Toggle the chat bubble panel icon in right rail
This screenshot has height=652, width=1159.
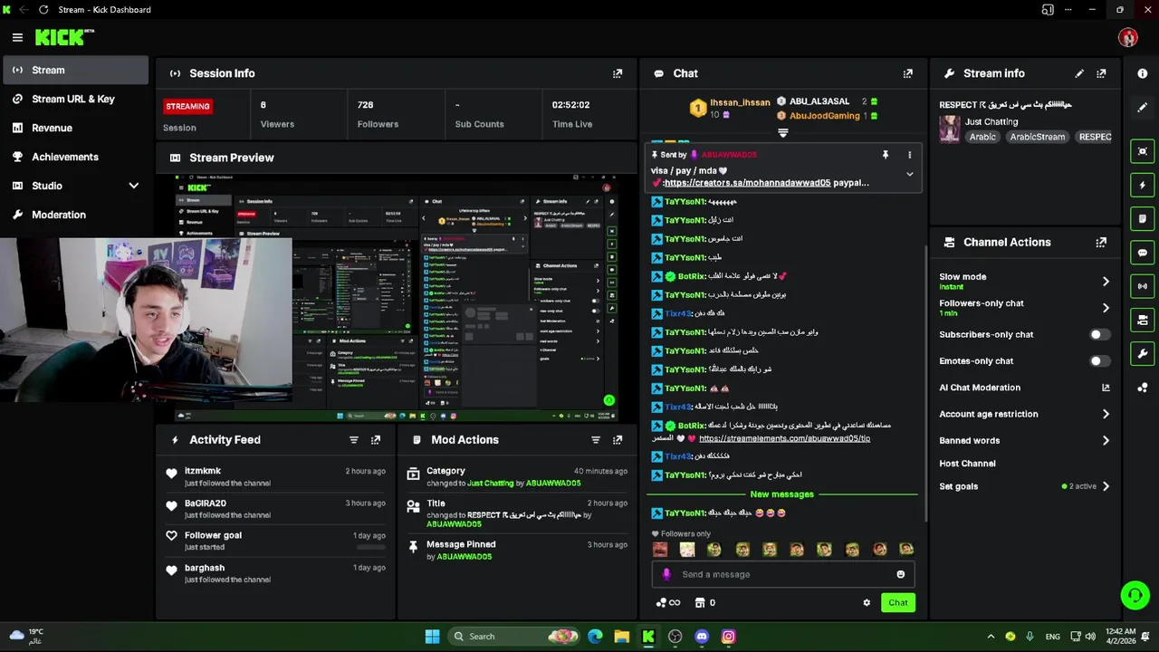tap(1143, 253)
